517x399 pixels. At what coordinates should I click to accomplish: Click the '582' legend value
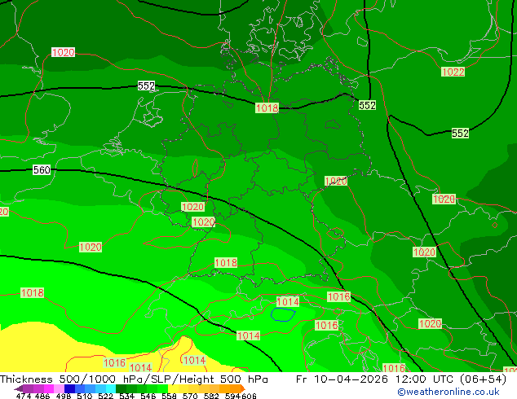pyautogui.click(x=212, y=396)
